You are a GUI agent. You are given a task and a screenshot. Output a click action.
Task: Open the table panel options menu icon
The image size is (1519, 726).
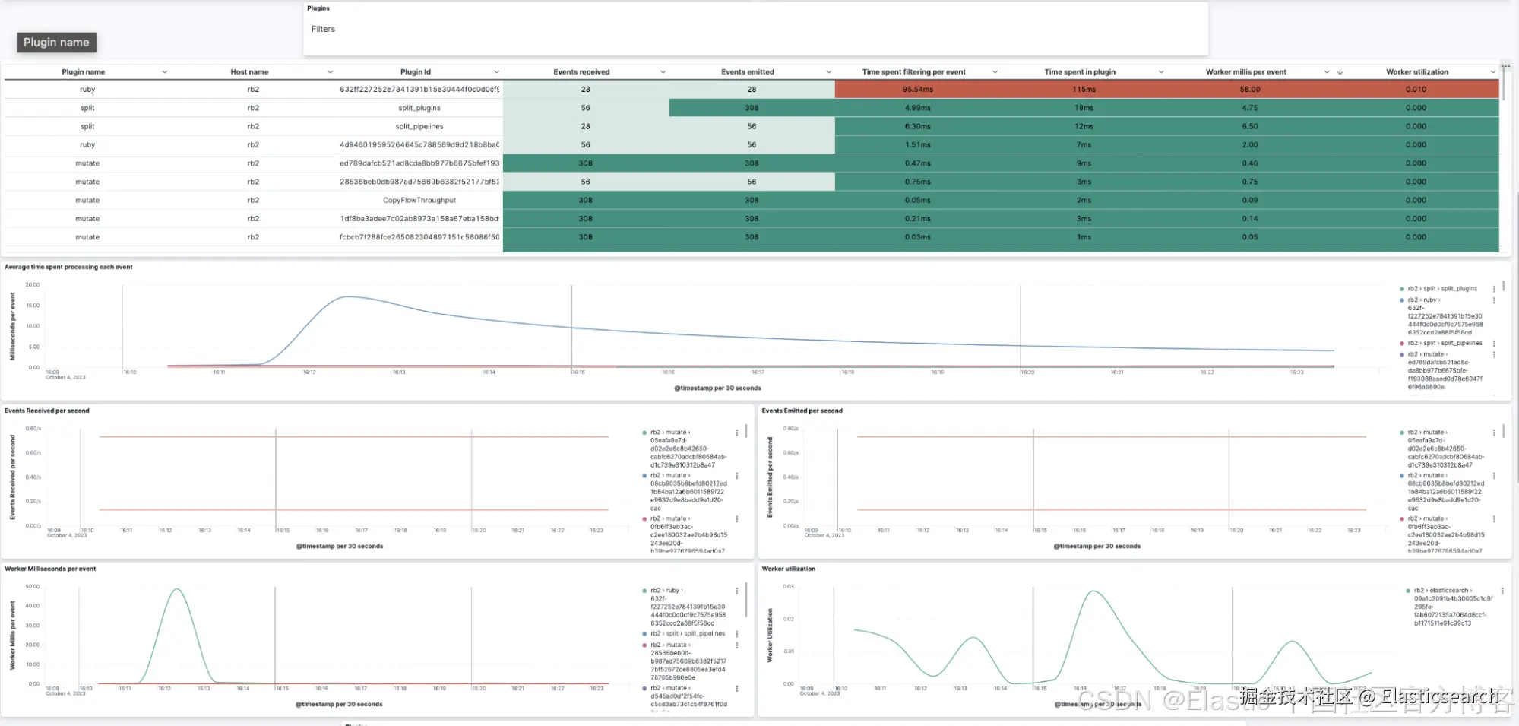click(1505, 66)
